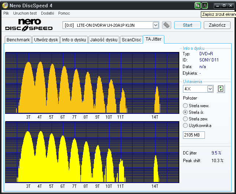Click the orange 14T peak in upper graph
Screen dimensions: 236x194
coord(157,101)
